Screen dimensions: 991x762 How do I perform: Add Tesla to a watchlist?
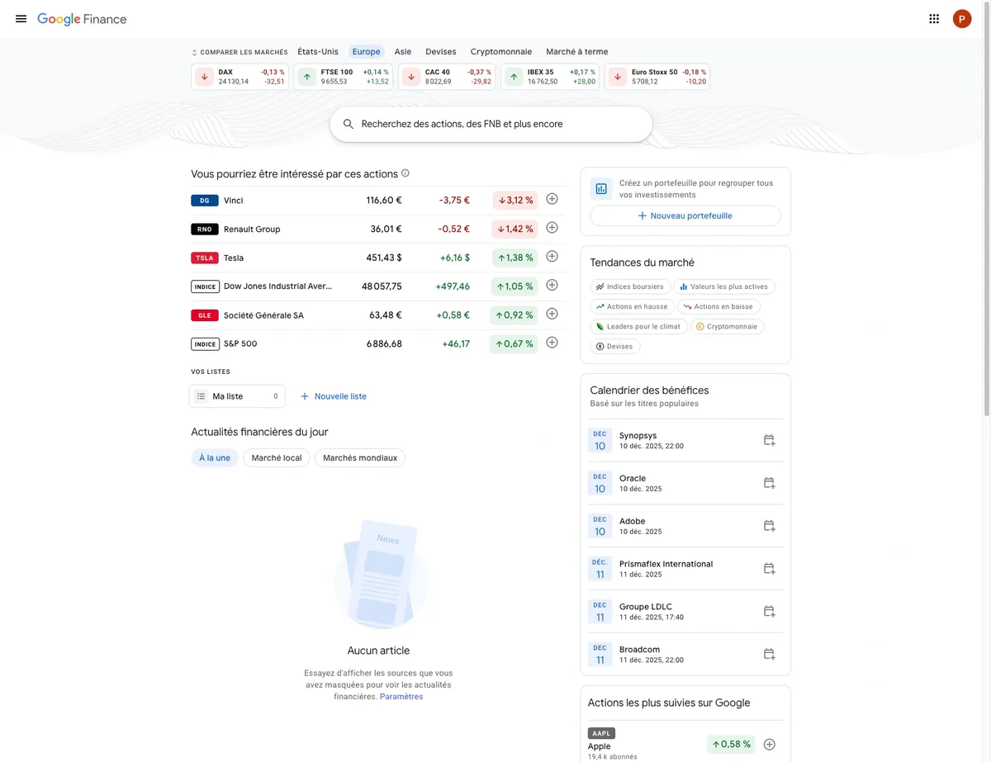point(552,257)
